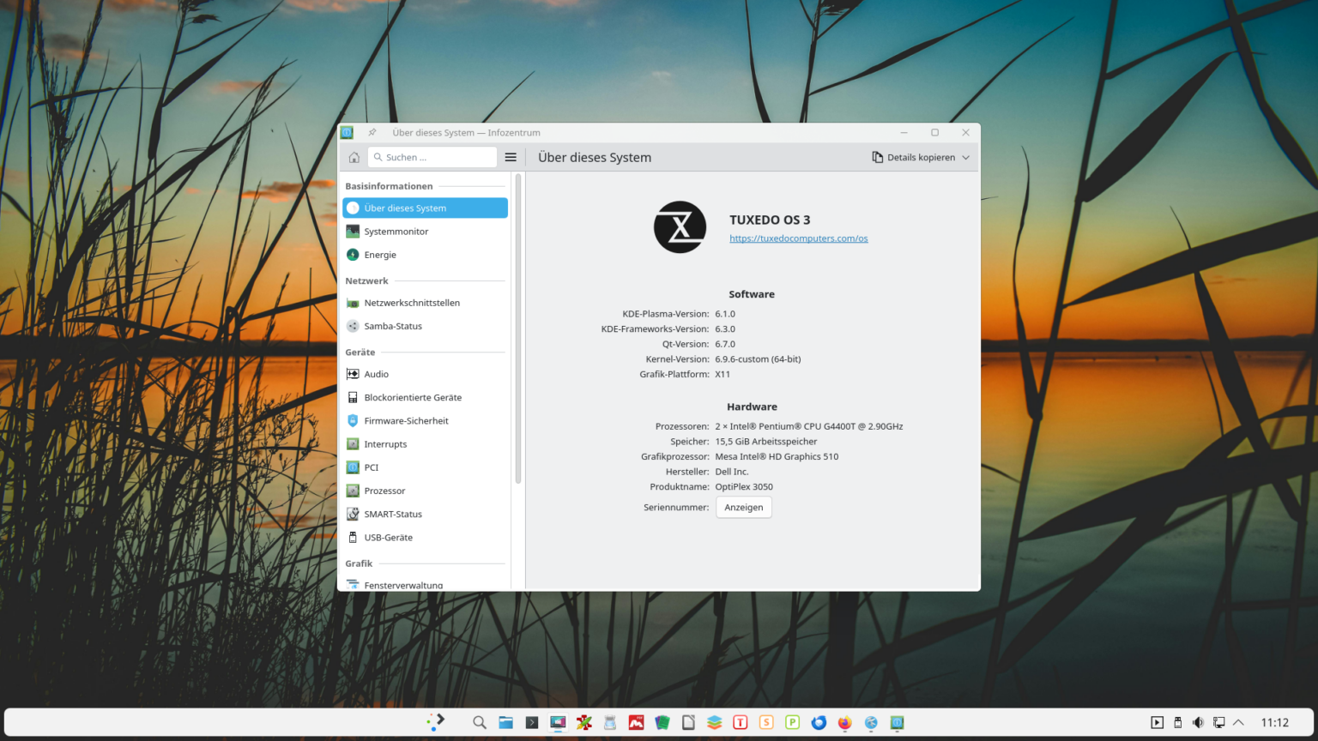Viewport: 1318px width, 741px height.
Task: Launch Thunderbird from the taskbar
Action: (x=819, y=722)
